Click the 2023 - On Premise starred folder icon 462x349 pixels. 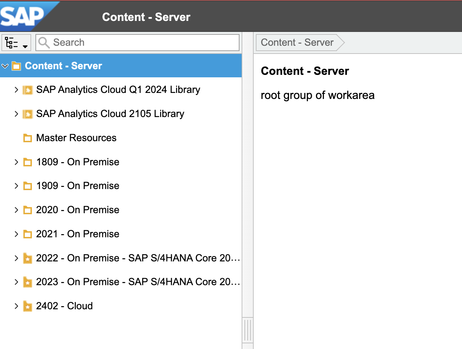point(27,282)
